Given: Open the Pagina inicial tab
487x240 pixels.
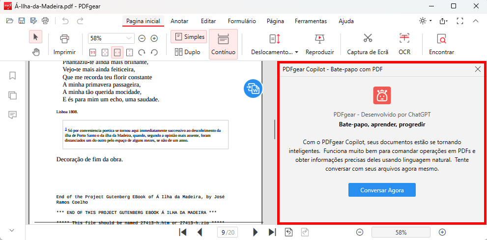Looking at the screenshot, I should pos(143,21).
